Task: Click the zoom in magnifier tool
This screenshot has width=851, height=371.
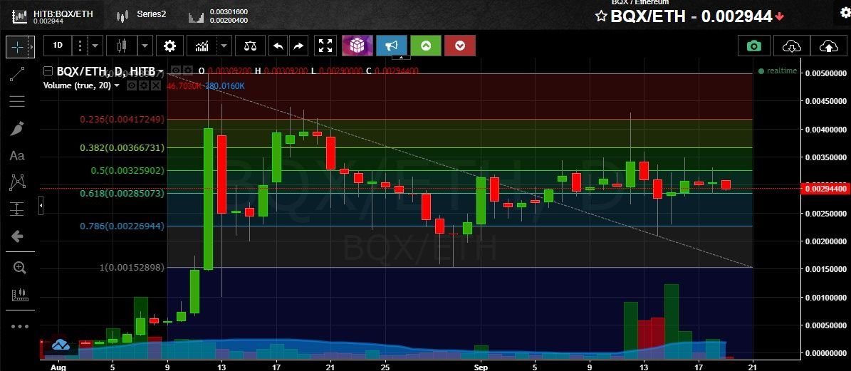Action: tap(19, 268)
